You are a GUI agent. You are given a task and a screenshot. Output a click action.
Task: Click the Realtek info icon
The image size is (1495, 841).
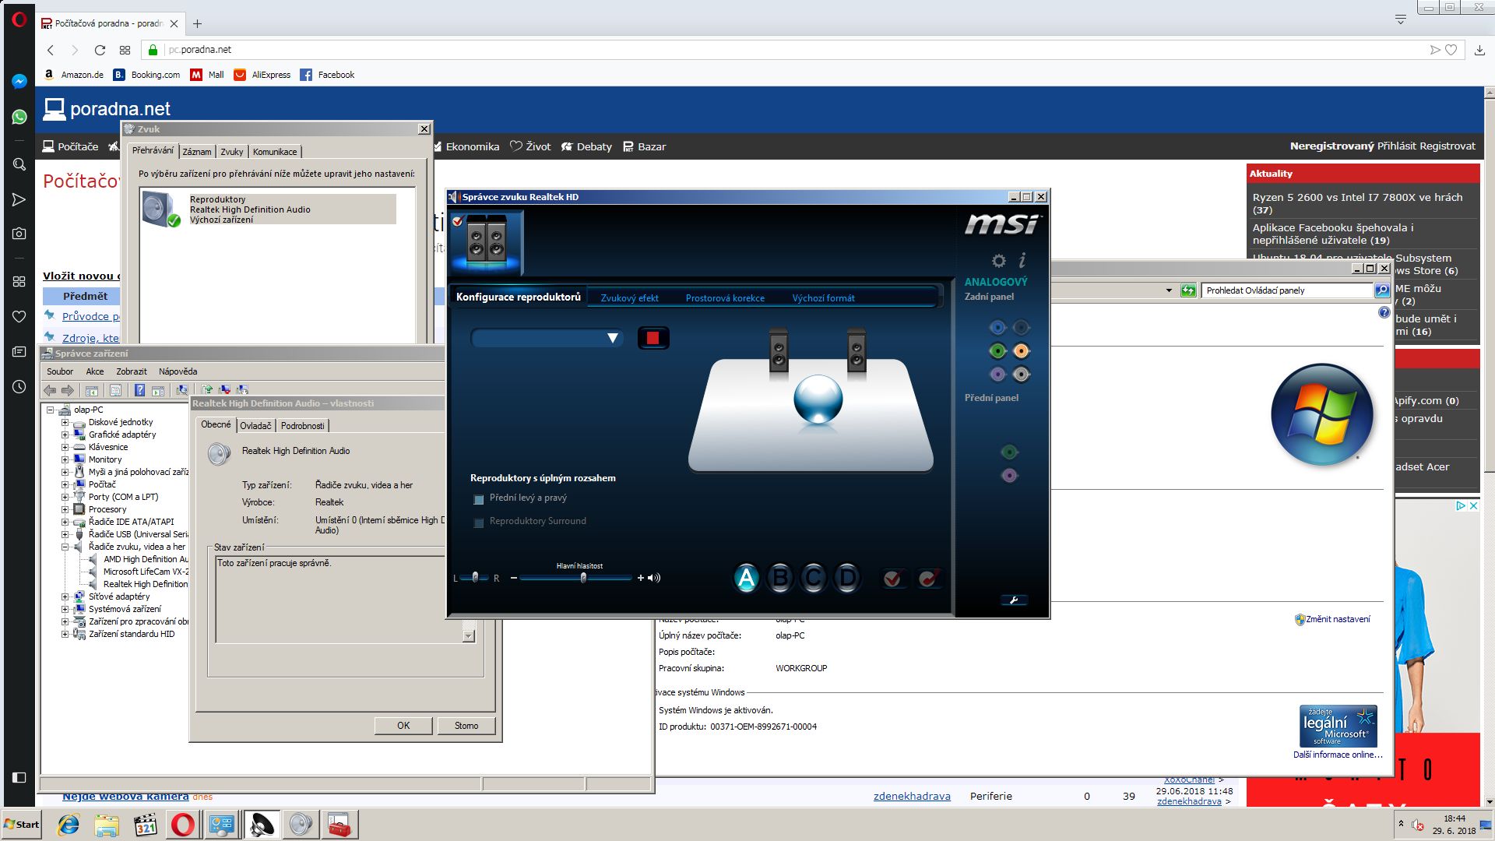coord(1022,260)
